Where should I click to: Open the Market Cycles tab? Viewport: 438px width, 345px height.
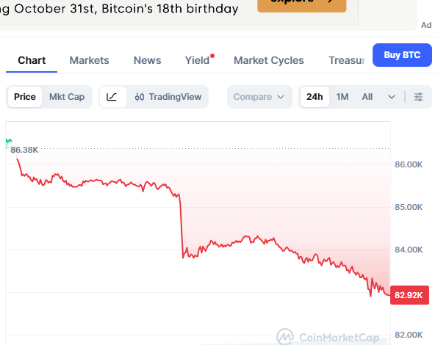click(268, 60)
